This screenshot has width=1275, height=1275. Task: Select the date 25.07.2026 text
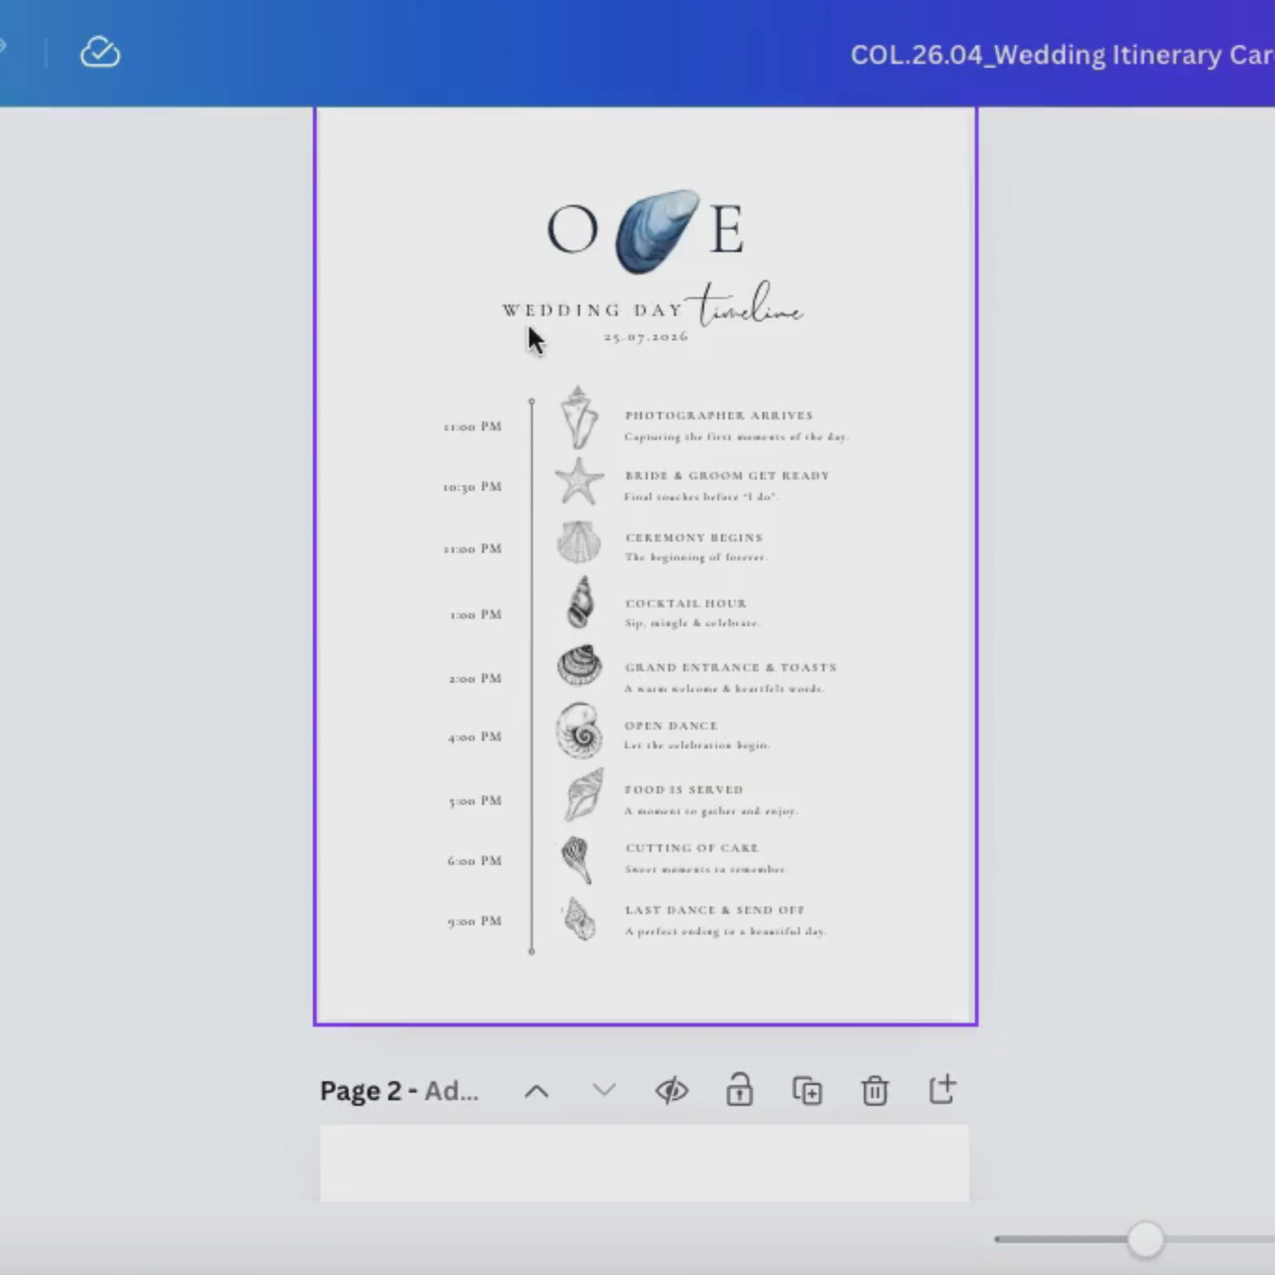click(x=645, y=337)
